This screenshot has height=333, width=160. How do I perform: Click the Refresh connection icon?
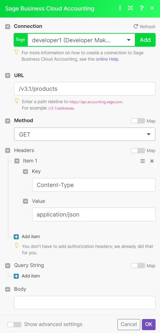[x=136, y=27]
